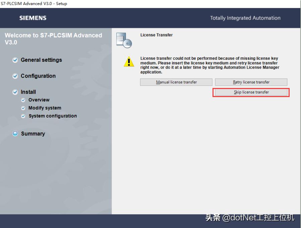Select the Install step label
Image resolution: width=301 pixels, height=228 pixels.
28,92
